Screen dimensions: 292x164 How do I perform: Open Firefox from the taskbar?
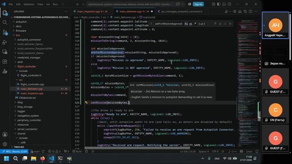[42, 159]
